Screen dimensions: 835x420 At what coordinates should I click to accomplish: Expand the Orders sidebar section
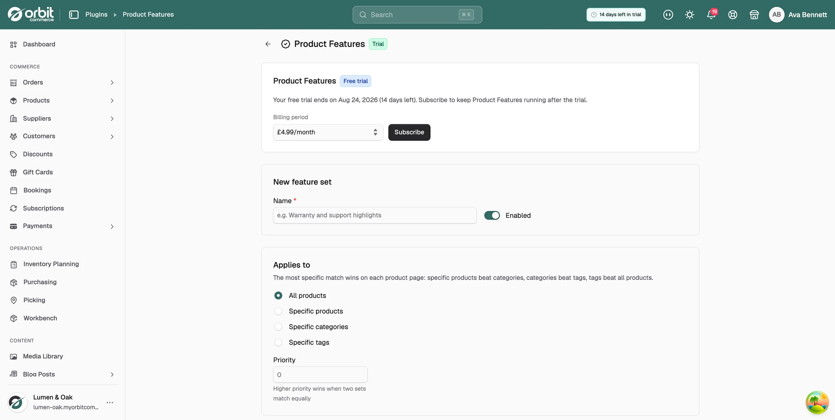[62, 82]
